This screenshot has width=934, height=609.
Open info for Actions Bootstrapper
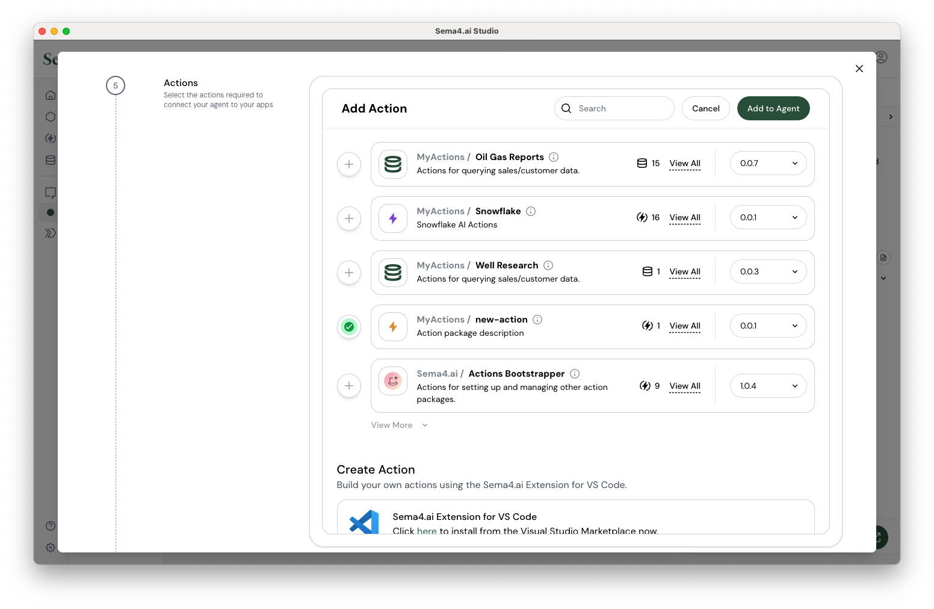click(x=575, y=374)
